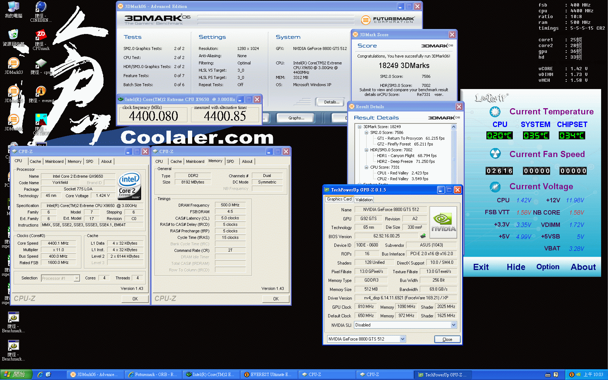Open the GPU selection dropdown in GPU-Z
This screenshot has width=608, height=380.
[402, 339]
